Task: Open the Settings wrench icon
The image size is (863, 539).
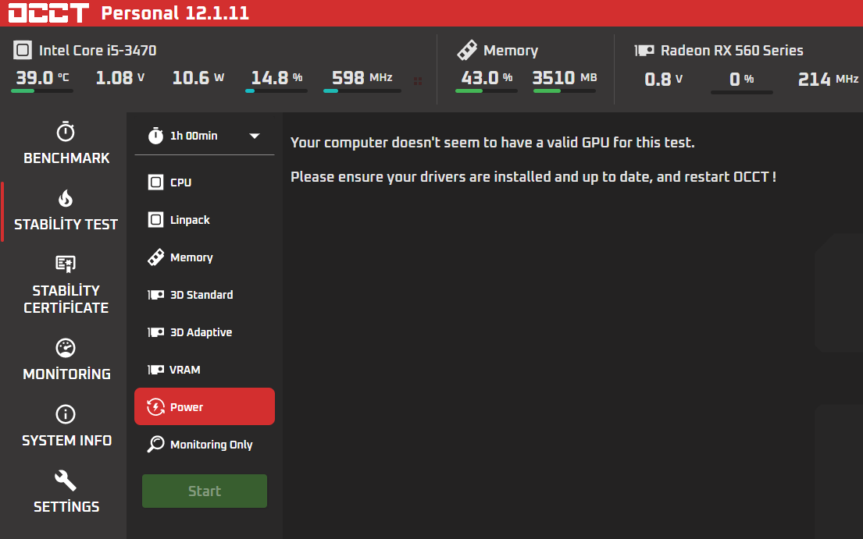Action: tap(66, 480)
